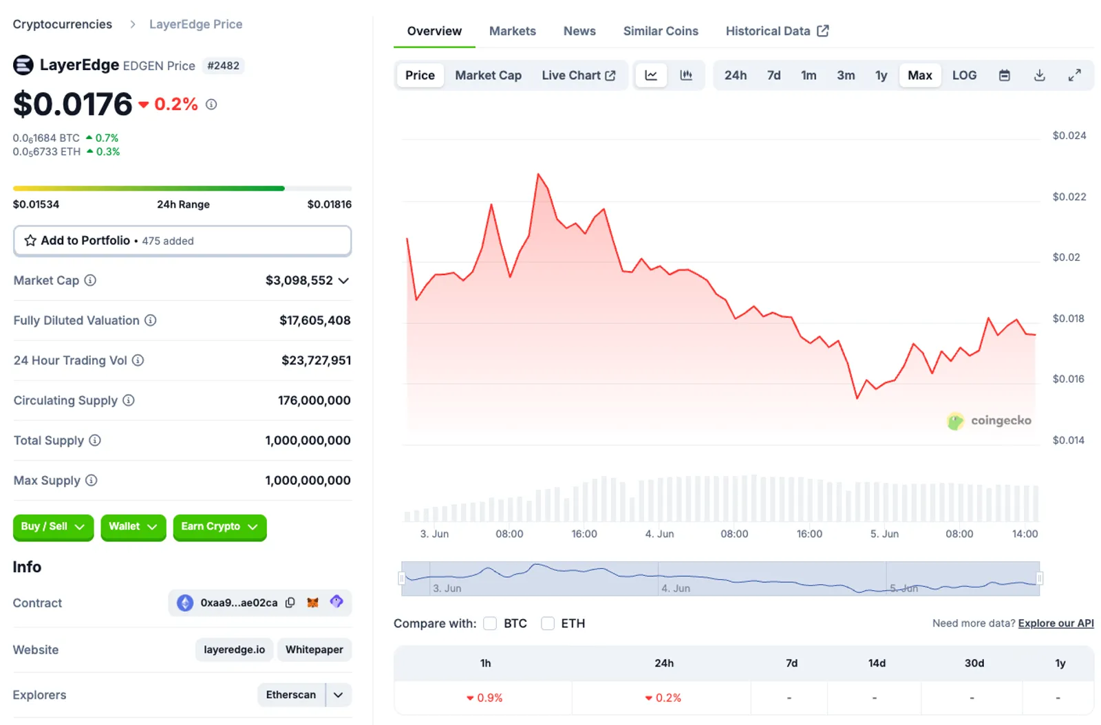Open the calendar date range icon
1101x725 pixels.
pyautogui.click(x=1005, y=76)
